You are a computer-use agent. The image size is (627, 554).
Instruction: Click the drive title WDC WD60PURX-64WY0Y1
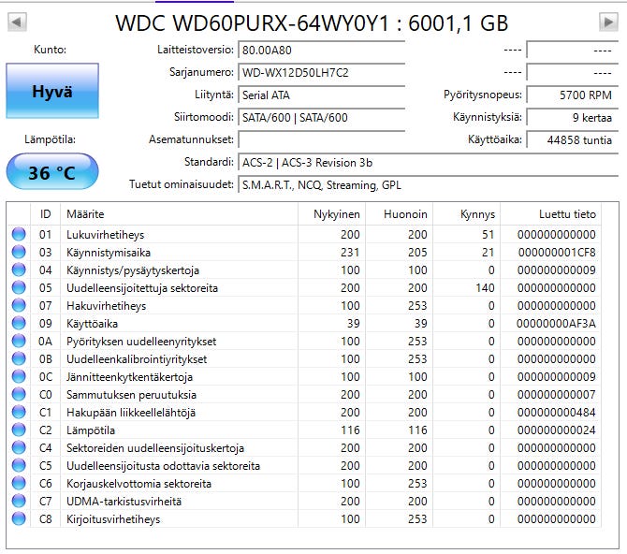[x=253, y=23]
